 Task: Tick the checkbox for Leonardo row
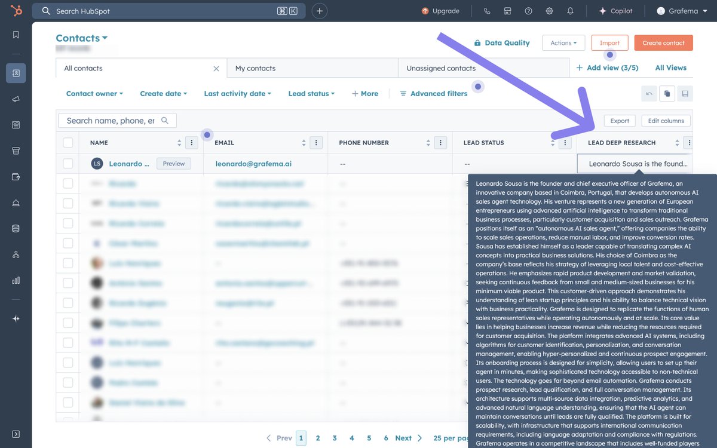(x=68, y=164)
